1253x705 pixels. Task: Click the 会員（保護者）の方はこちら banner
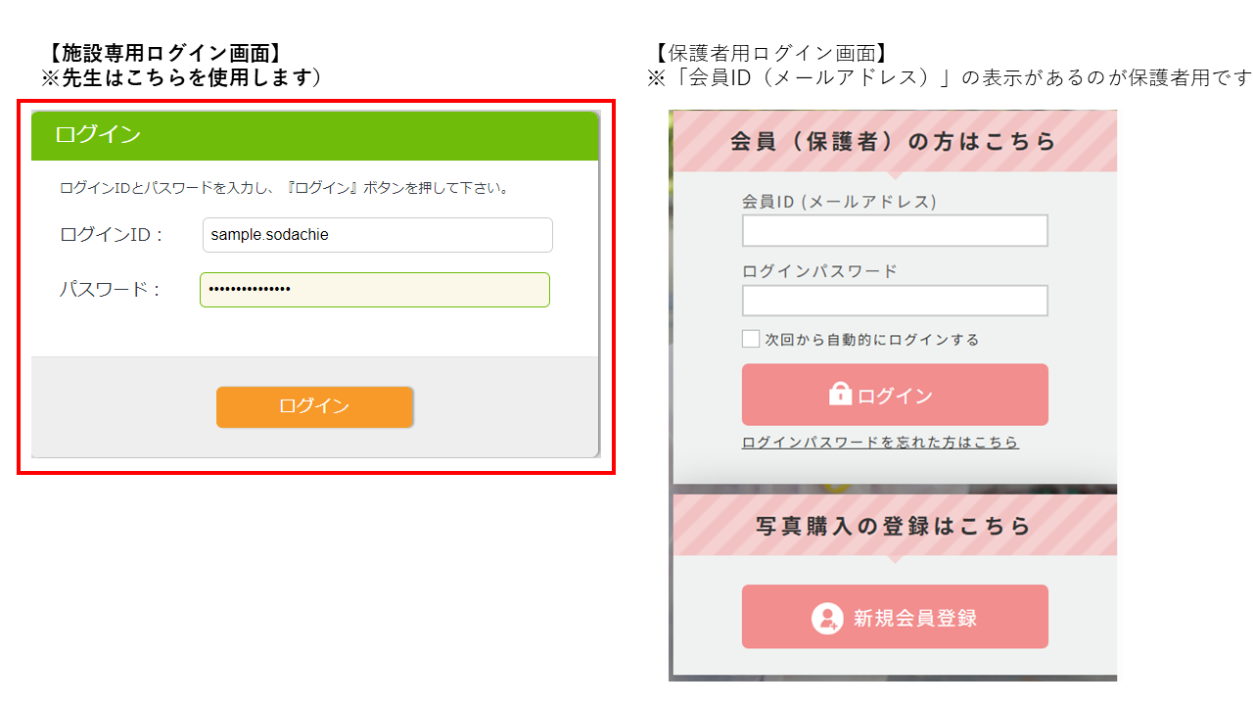coord(894,140)
